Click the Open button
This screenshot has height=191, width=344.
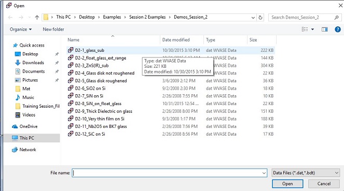pyautogui.click(x=287, y=184)
